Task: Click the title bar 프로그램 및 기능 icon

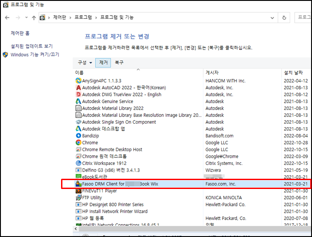Action: [x=5, y=5]
